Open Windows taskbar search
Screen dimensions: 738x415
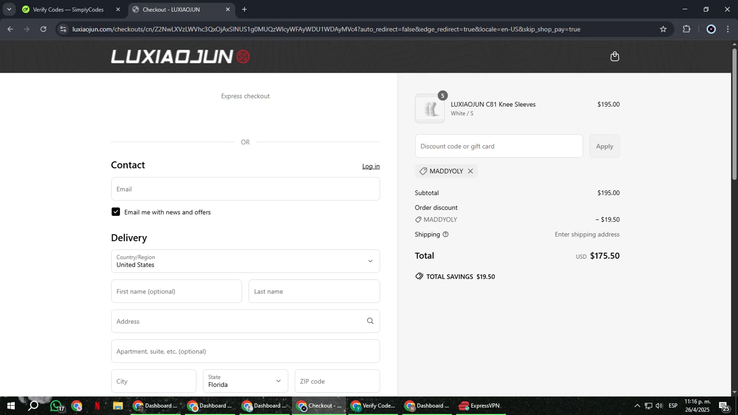(x=33, y=406)
